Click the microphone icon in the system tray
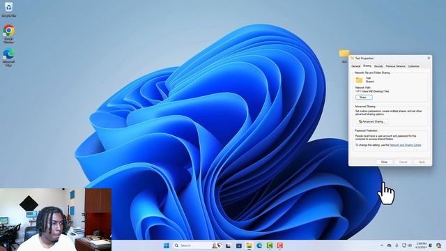This screenshot has width=446, height=251. click(x=397, y=245)
